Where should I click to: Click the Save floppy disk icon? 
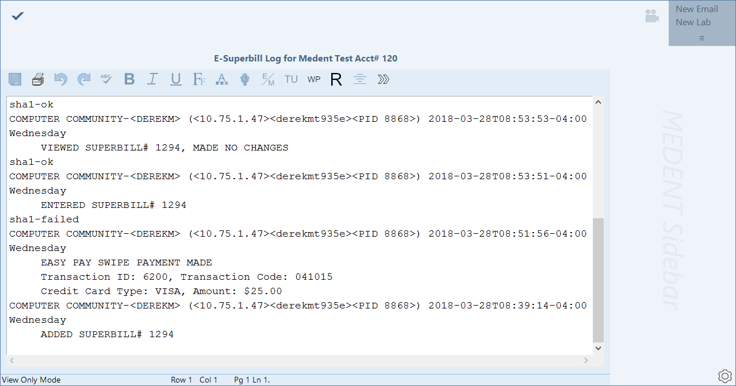[15, 79]
